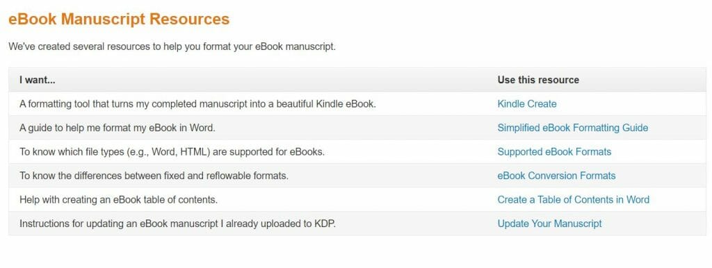Click the 'format my eBook in Word' row text
The height and width of the screenshot is (268, 712).
117,128
